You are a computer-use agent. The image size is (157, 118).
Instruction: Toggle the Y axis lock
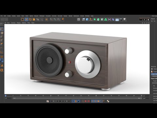pyautogui.click(x=55, y=19)
